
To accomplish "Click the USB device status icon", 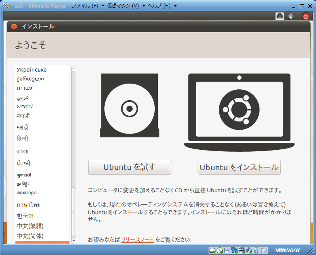I will 256,250.
